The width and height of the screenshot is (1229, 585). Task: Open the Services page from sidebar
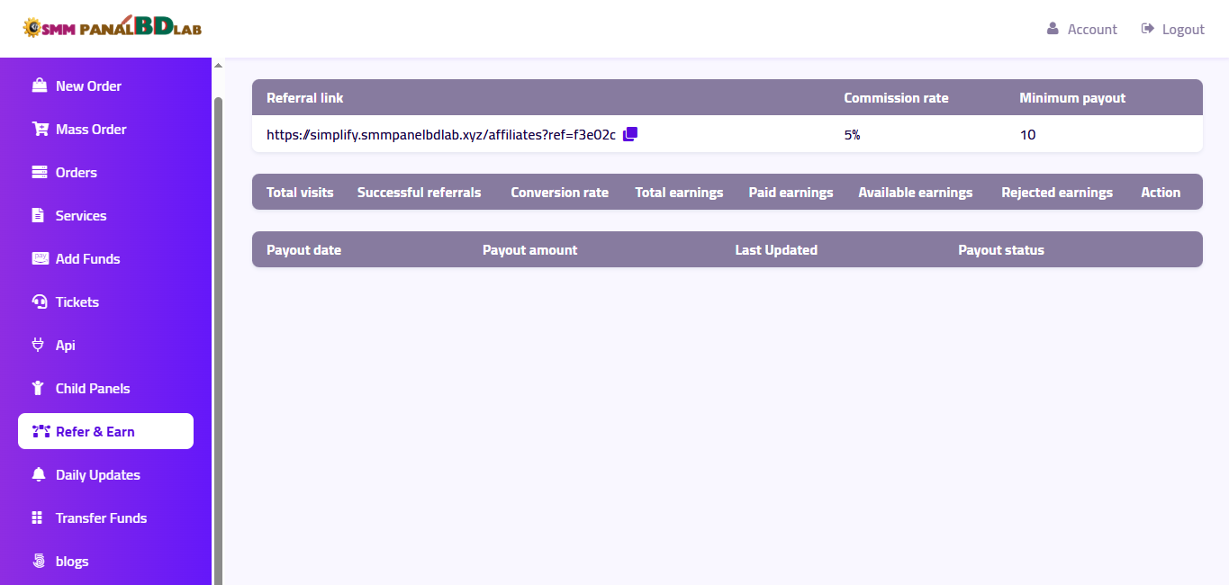coord(80,216)
